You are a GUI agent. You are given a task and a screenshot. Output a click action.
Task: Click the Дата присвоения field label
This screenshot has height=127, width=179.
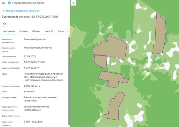(x=9, y=56)
